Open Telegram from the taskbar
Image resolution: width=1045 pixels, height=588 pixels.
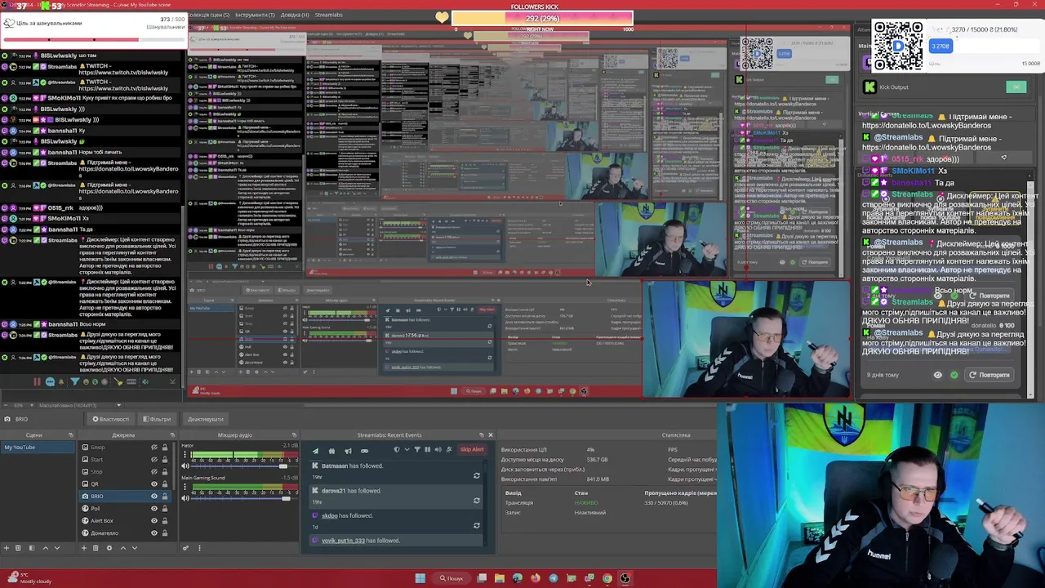point(553,578)
